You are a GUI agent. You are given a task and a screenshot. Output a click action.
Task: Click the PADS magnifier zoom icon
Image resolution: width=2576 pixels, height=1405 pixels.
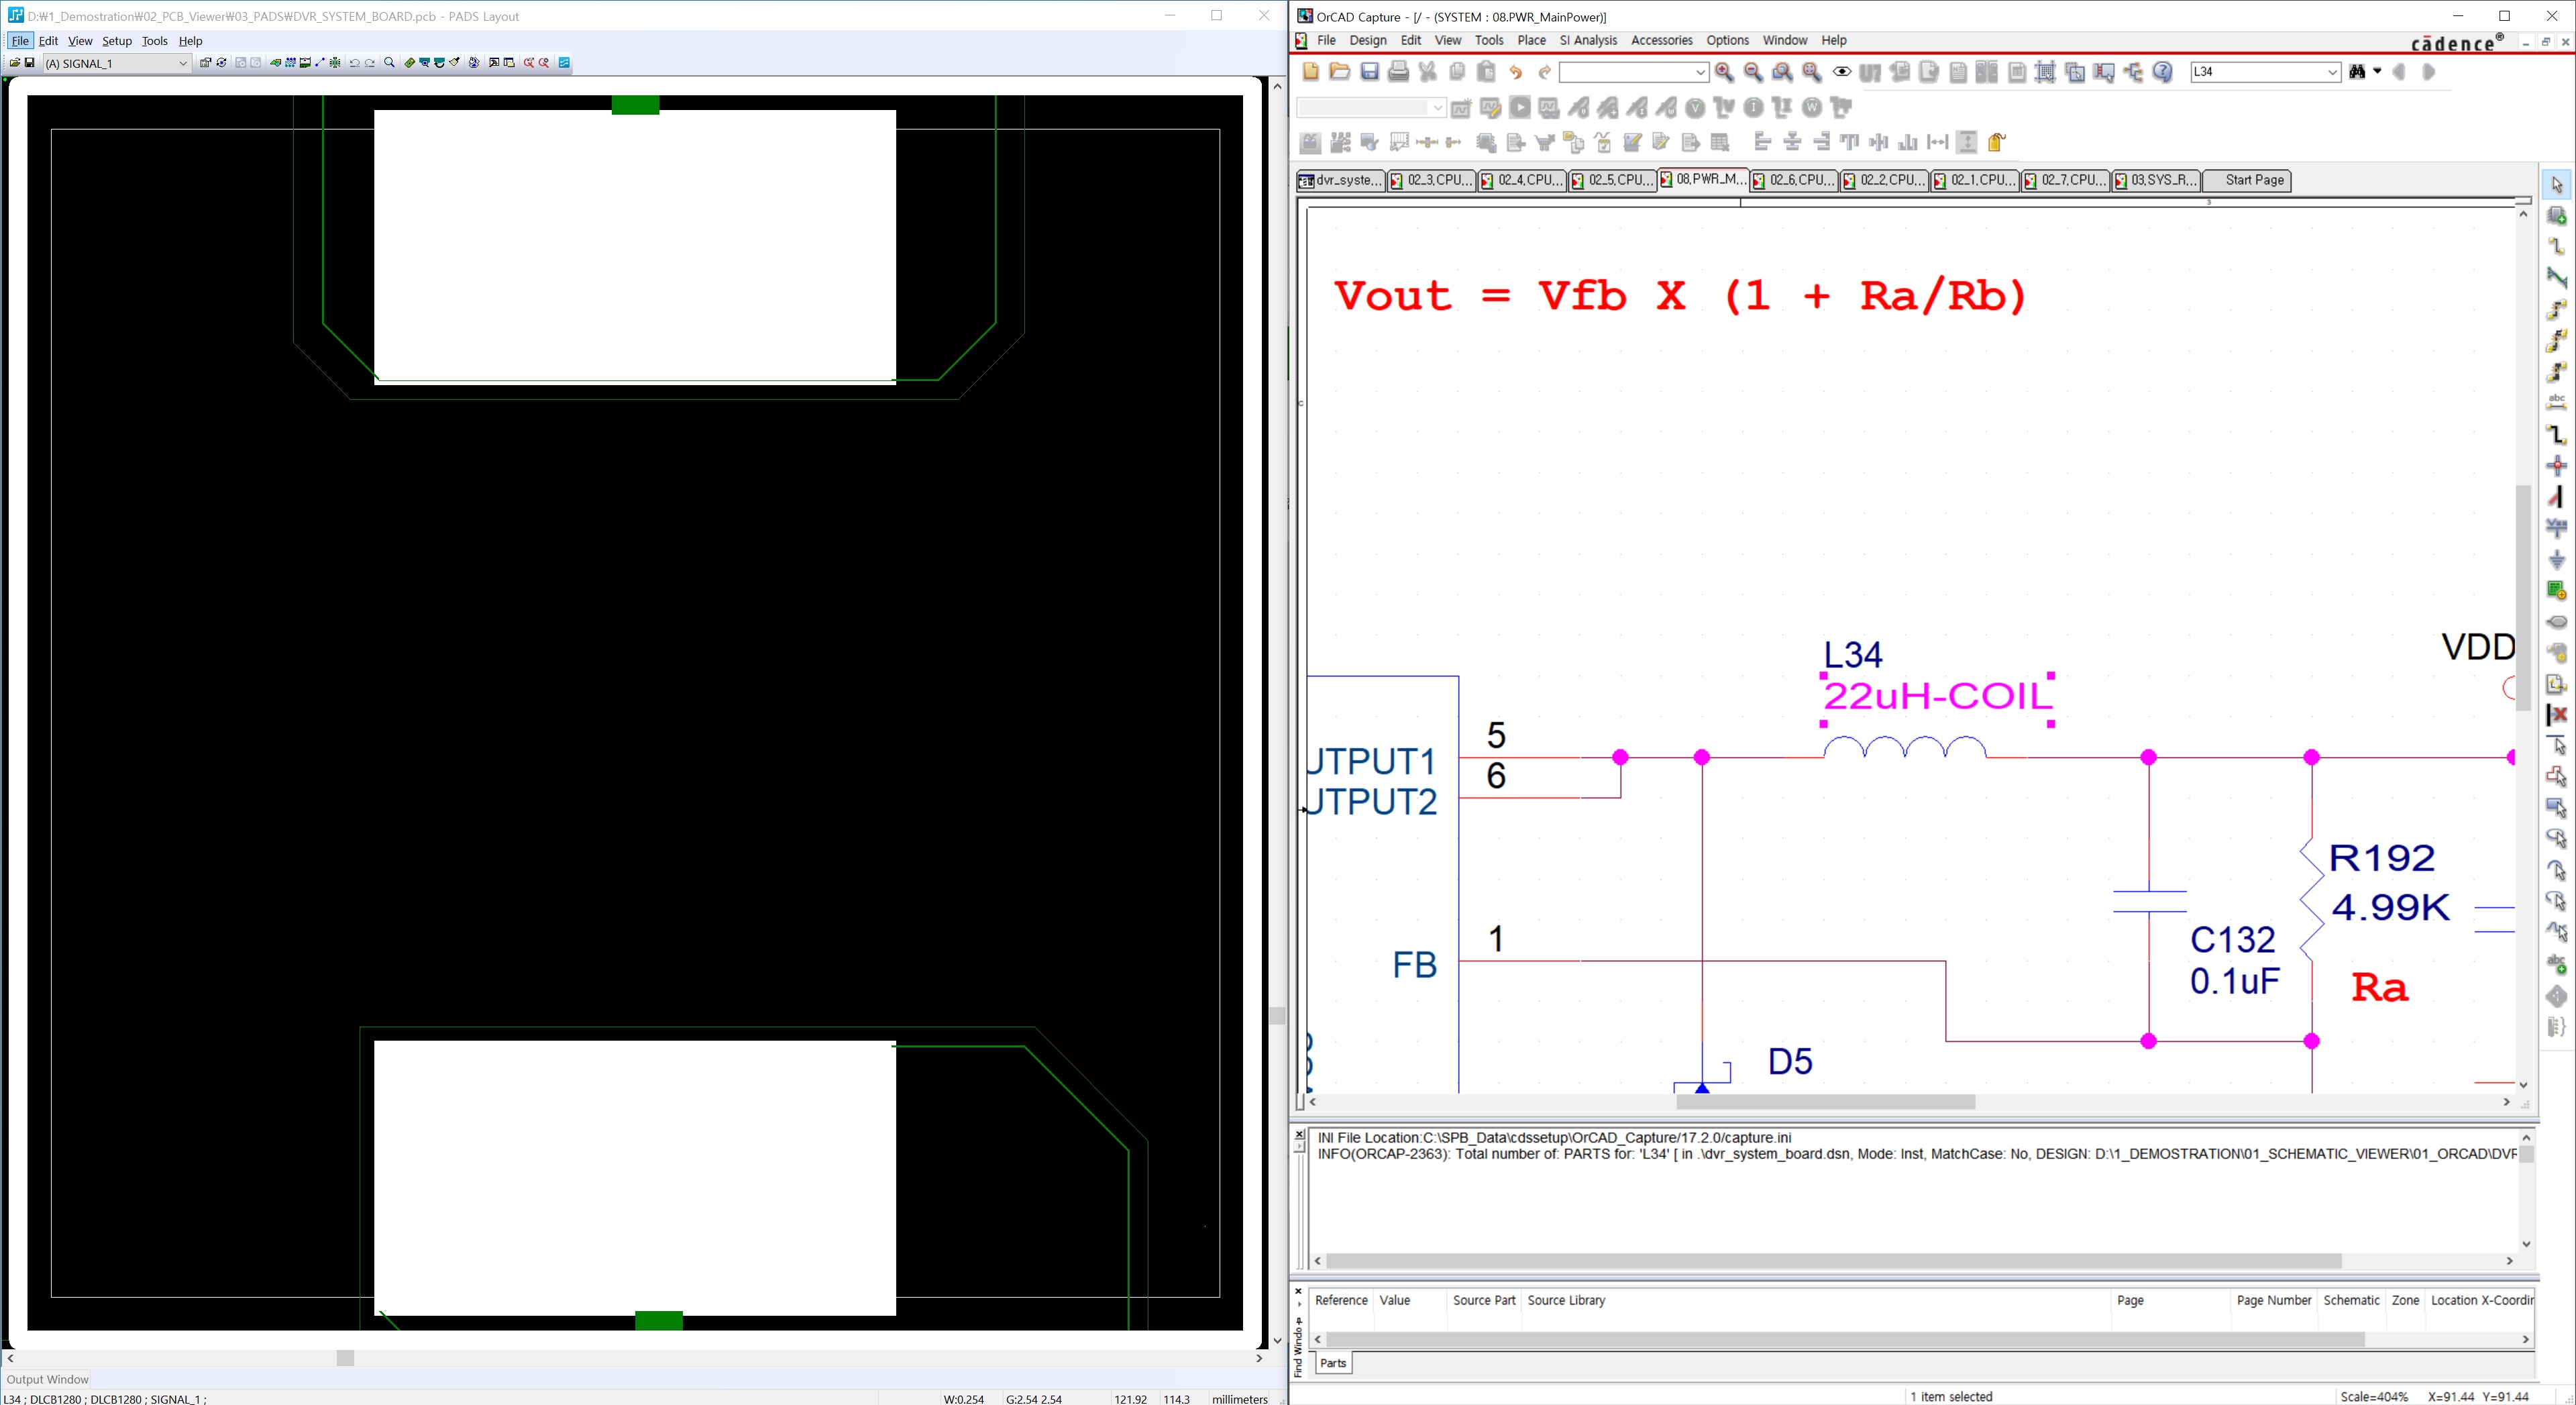coord(390,63)
